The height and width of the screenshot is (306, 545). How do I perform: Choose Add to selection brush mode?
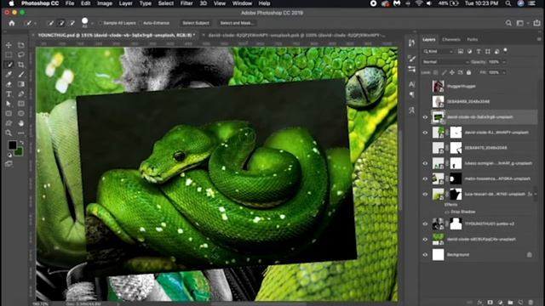[61, 23]
